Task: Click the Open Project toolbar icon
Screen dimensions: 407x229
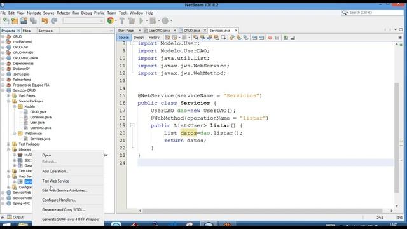Action: 24,21
